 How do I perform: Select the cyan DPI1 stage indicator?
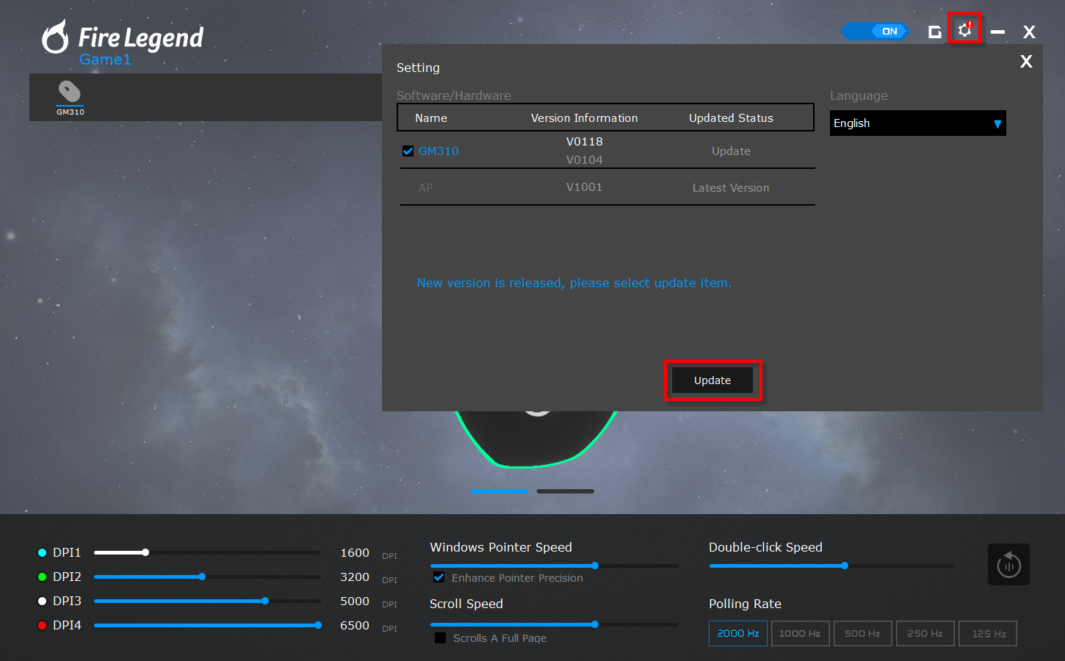(x=42, y=552)
